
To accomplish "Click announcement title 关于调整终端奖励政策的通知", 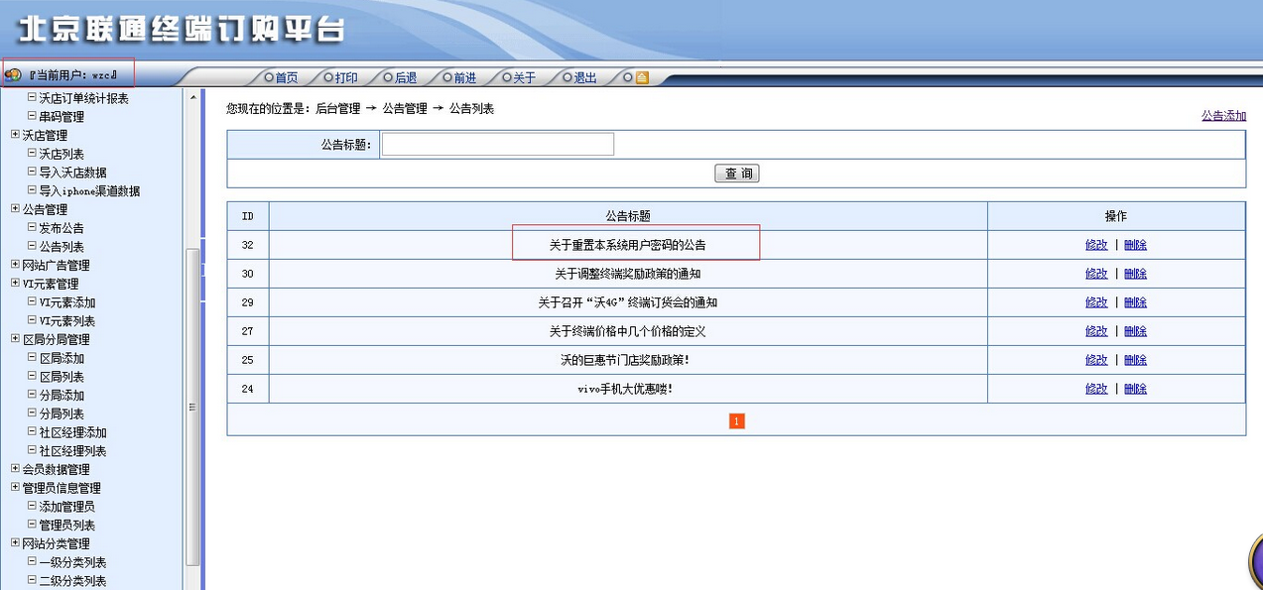I will point(628,274).
